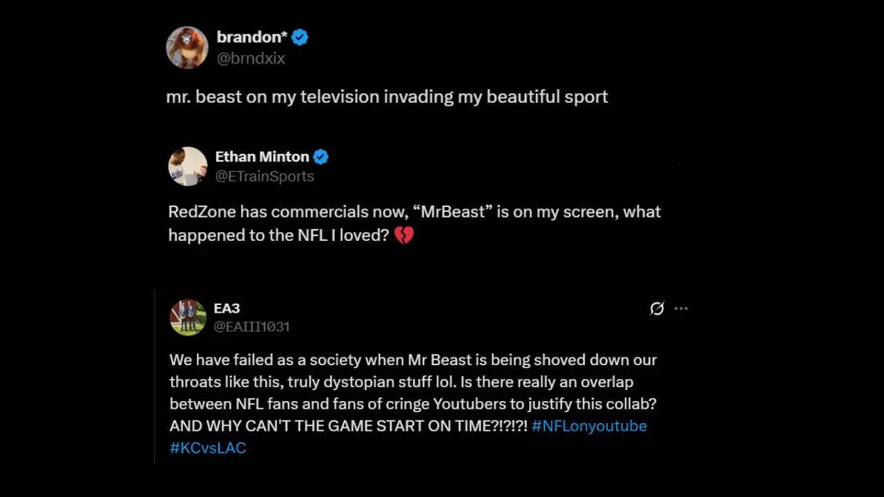Screen dimensions: 884x497
Task: Click brandon*'s tweet text about mr. beast
Action: coord(387,97)
